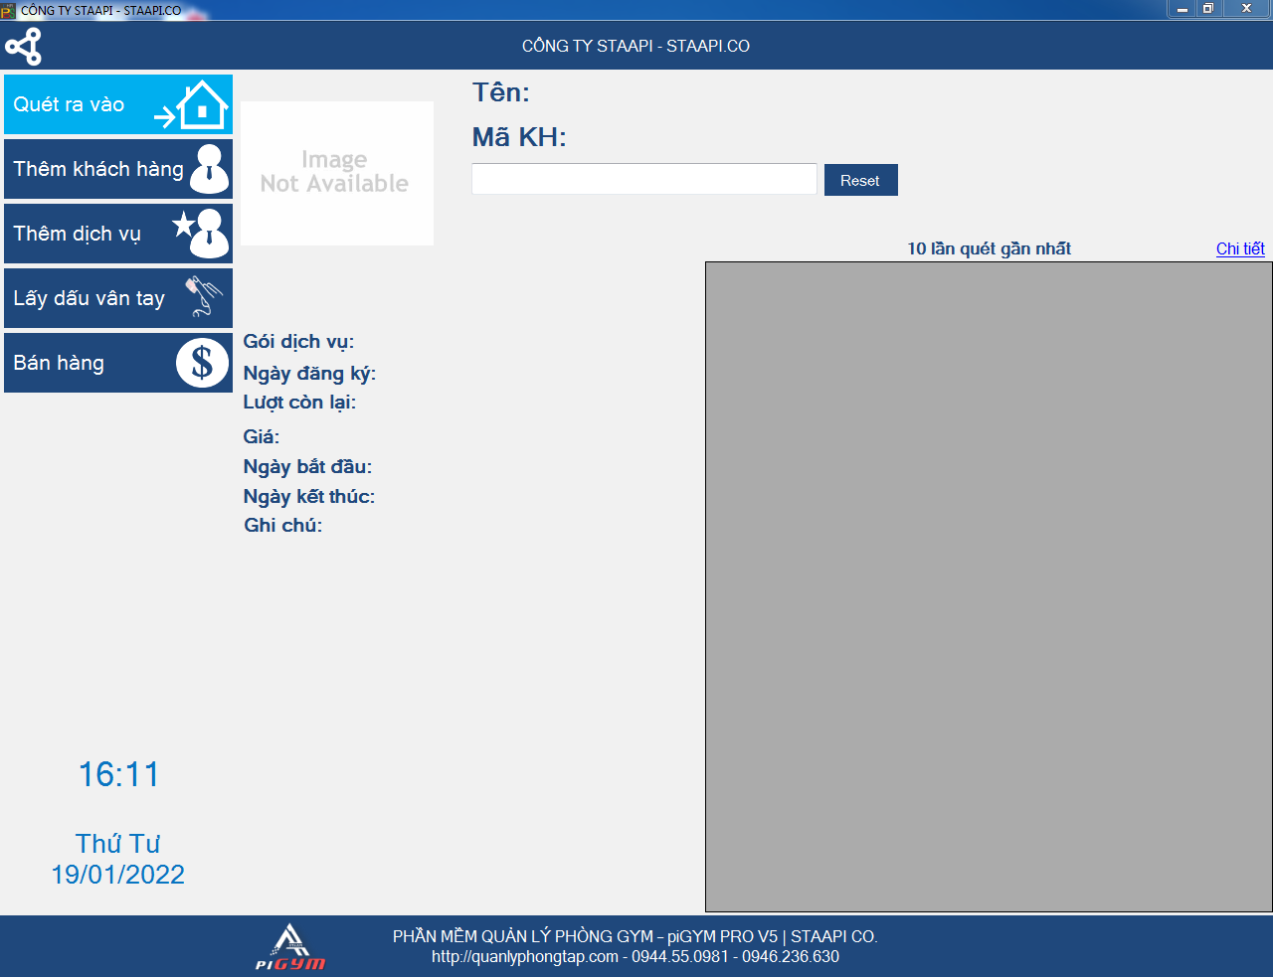The image size is (1273, 977).
Task: Click the quanlyphongtap.com website address in footer
Action: tap(524, 956)
